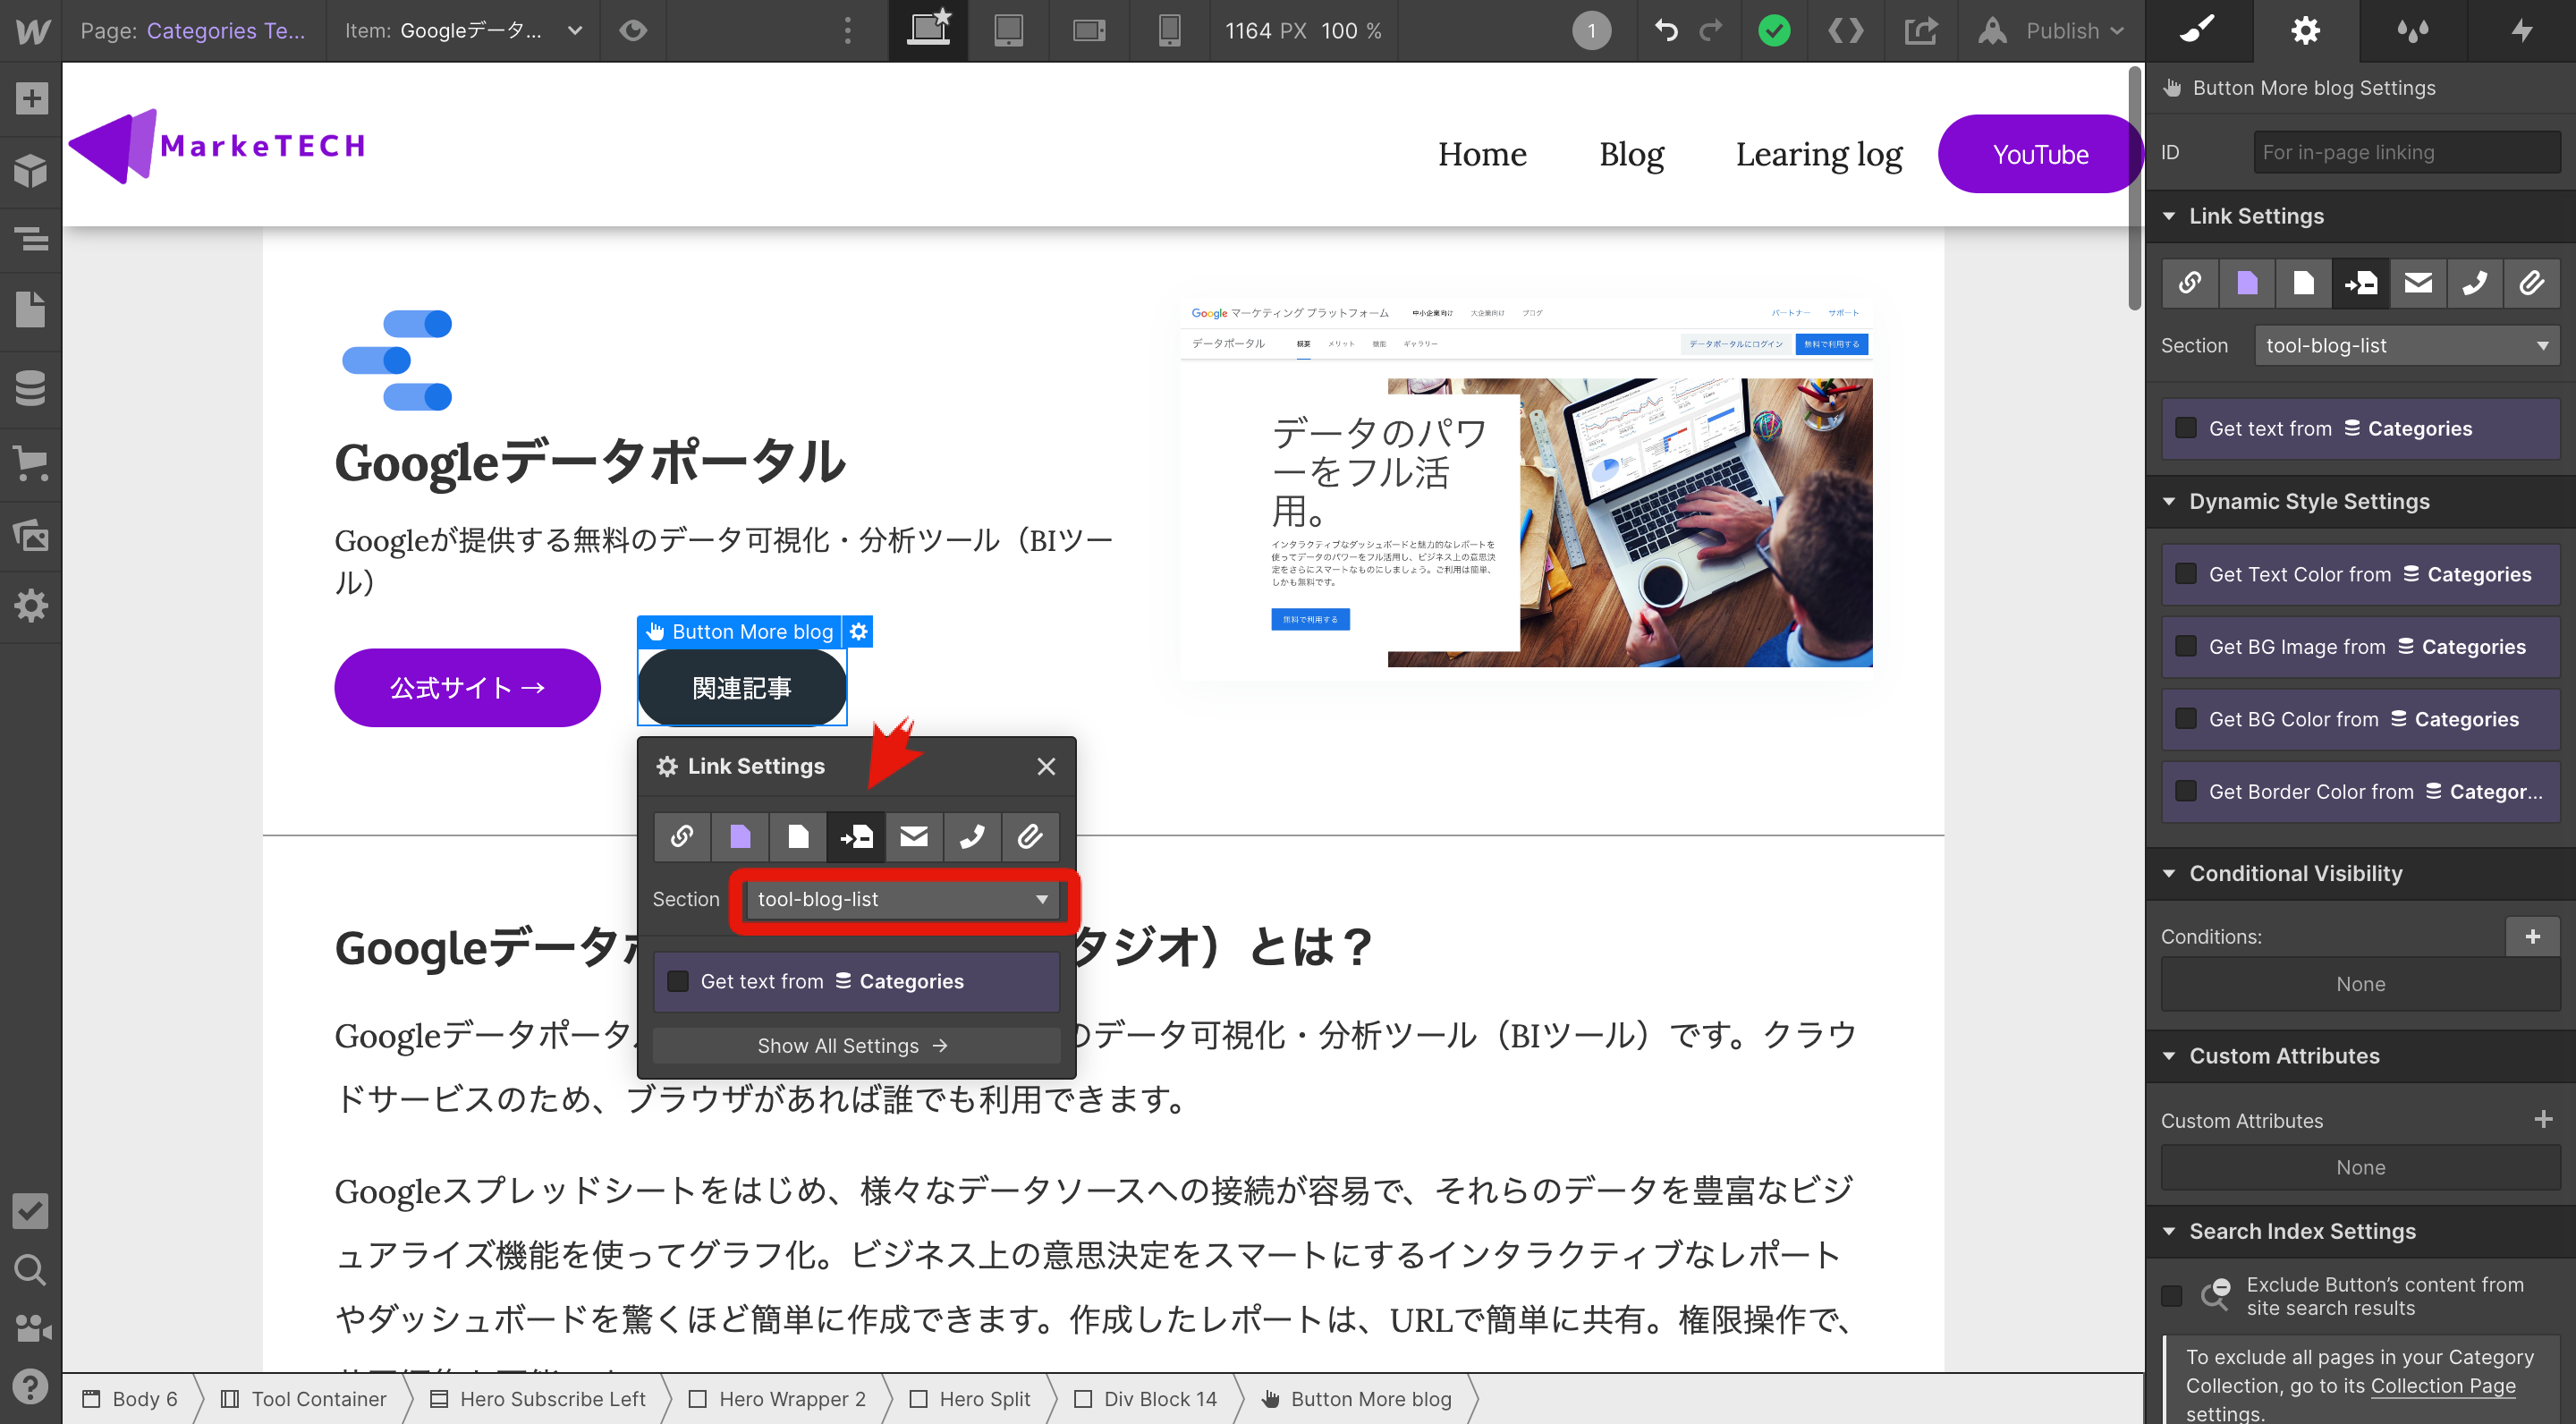Enable Get text from Categories in popup
2576x1424 pixels.
[678, 981]
